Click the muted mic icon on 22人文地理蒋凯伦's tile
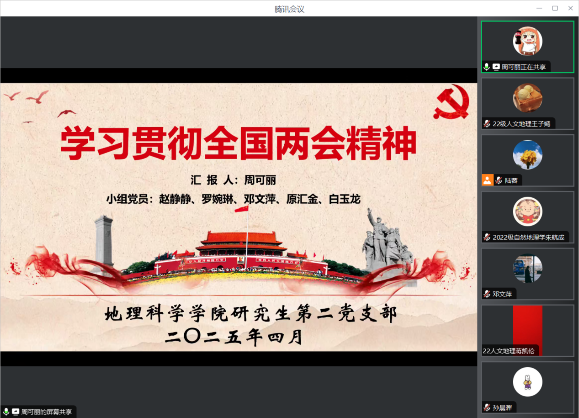 click(x=486, y=351)
